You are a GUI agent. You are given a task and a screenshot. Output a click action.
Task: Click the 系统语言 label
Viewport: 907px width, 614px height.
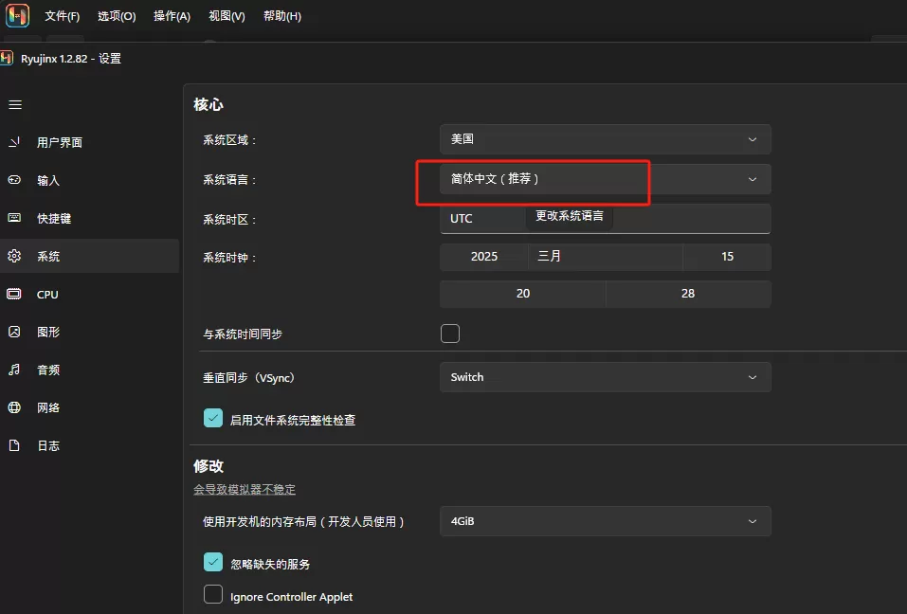[x=229, y=180]
